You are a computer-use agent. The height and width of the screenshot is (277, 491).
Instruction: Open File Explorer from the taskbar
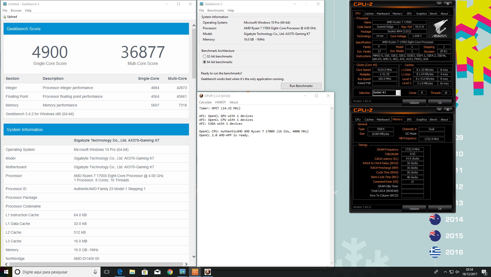[x=132, y=272]
